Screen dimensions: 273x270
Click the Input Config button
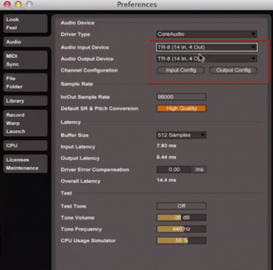[181, 70]
